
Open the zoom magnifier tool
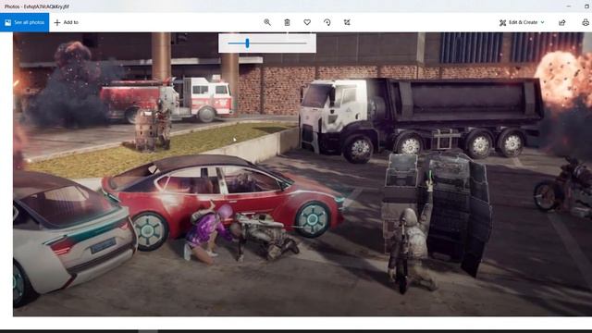[x=267, y=22]
